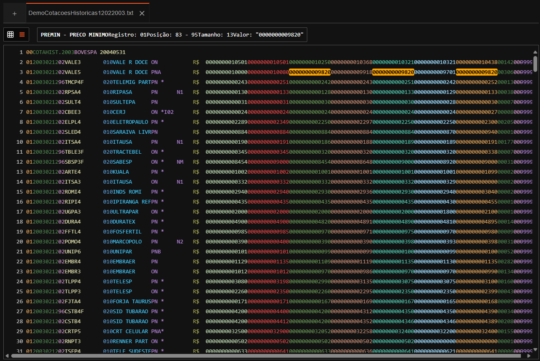Screen dimensions: 540x361
Task: Click the ticker CSTB4F on line 27
Action: (74, 312)
